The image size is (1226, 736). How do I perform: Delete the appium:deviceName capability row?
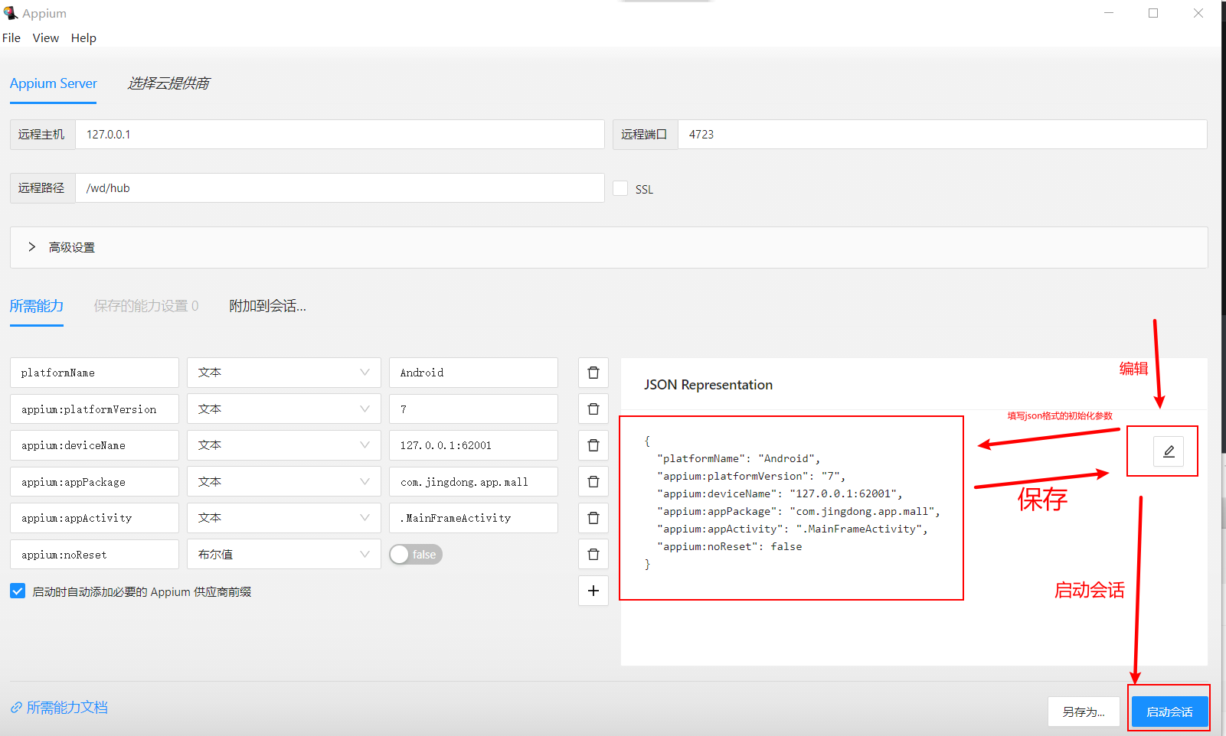pos(593,445)
